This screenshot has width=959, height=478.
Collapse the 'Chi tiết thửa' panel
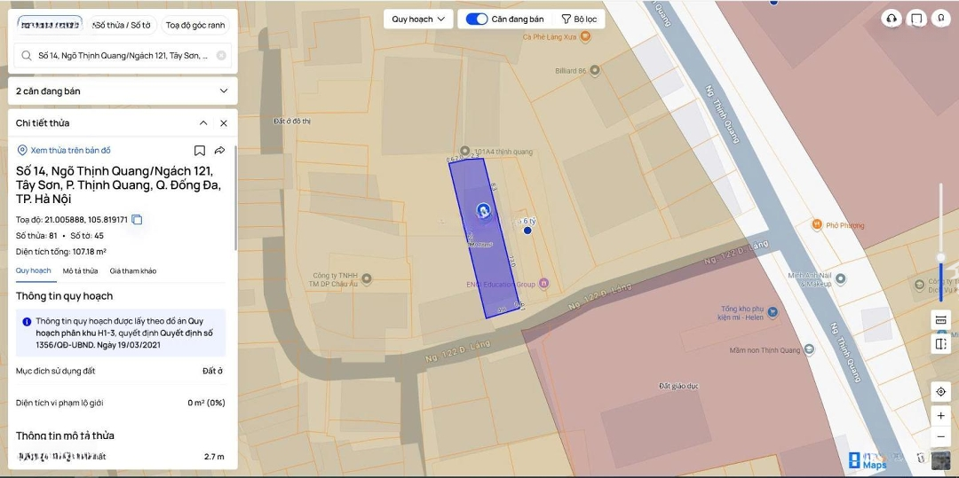coord(203,123)
